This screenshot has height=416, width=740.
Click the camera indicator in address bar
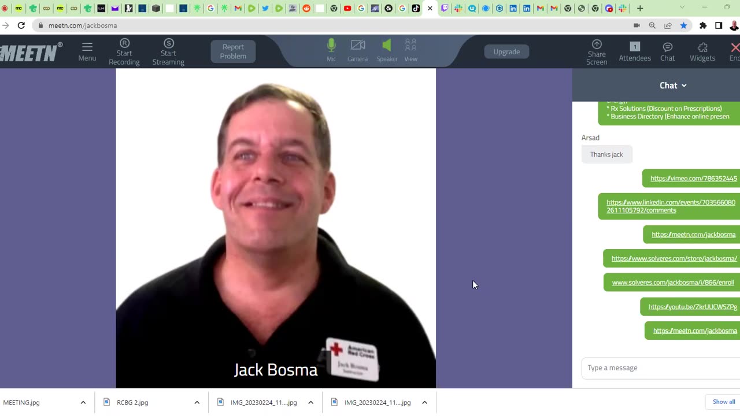coord(637,25)
